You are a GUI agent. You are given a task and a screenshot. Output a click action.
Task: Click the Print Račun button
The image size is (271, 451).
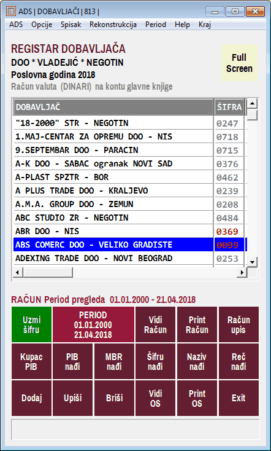[x=197, y=324]
